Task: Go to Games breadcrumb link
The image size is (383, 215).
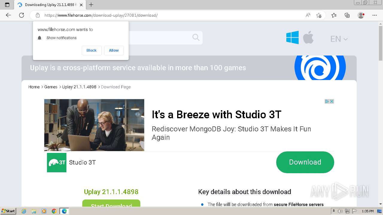Action: (x=51, y=87)
